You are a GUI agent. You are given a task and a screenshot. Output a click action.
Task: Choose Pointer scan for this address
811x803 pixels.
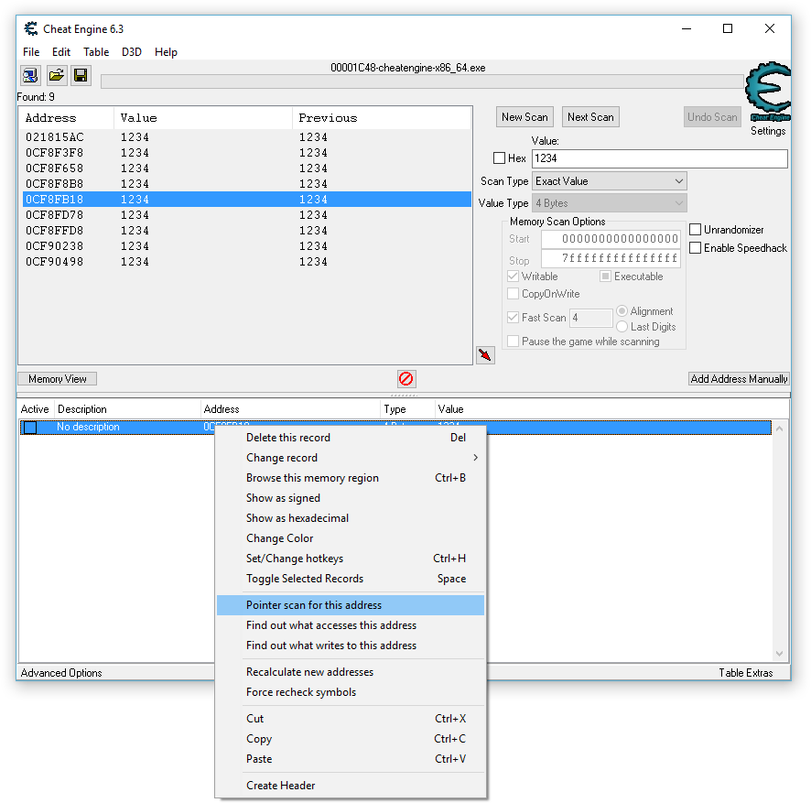click(x=351, y=605)
